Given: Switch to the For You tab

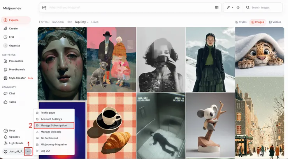Looking at the screenshot, I should pyautogui.click(x=44, y=22).
